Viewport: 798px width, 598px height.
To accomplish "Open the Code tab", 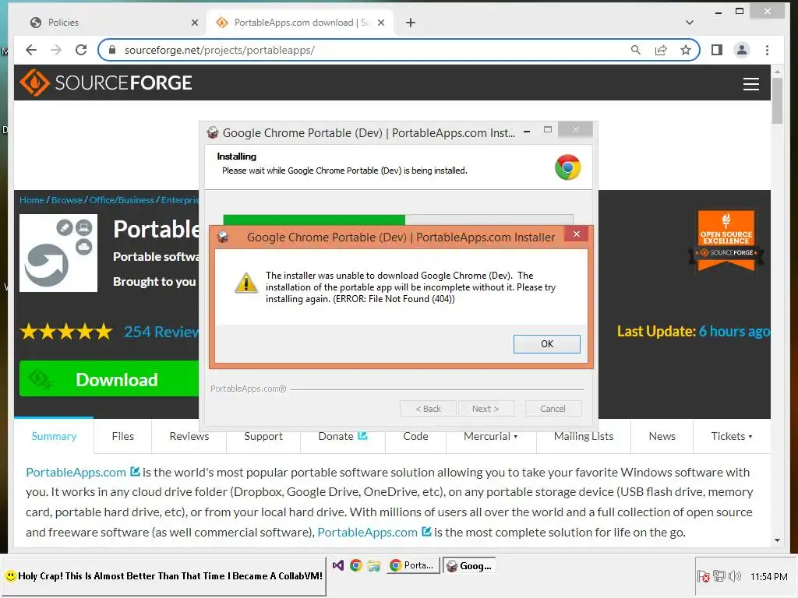I will click(415, 436).
